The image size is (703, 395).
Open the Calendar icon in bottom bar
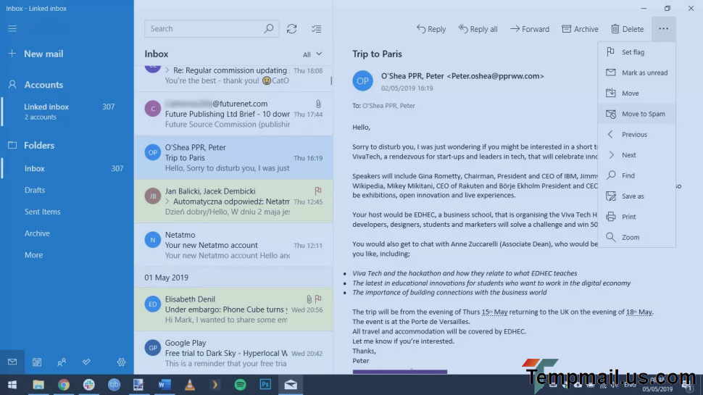click(37, 362)
